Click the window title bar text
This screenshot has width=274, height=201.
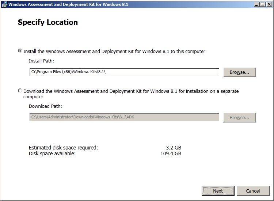pos(68,4)
